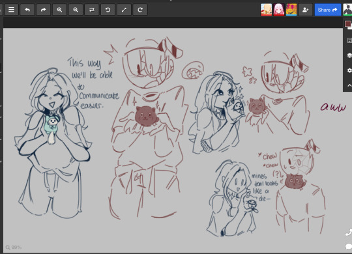Rotate the view clockwise
The width and height of the screenshot is (352, 254).
point(140,10)
